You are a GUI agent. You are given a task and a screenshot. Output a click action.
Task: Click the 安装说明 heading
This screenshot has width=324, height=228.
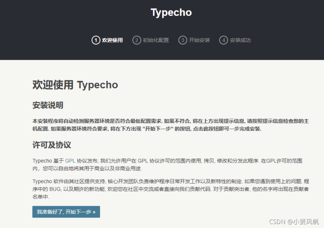[x=48, y=105]
